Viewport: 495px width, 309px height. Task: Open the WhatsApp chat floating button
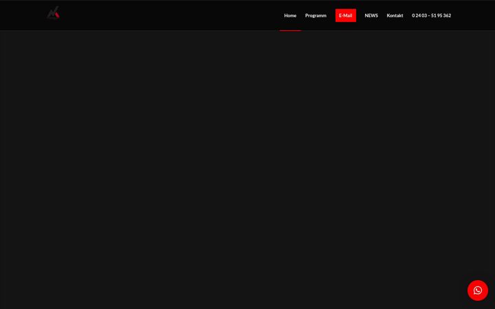point(477,290)
